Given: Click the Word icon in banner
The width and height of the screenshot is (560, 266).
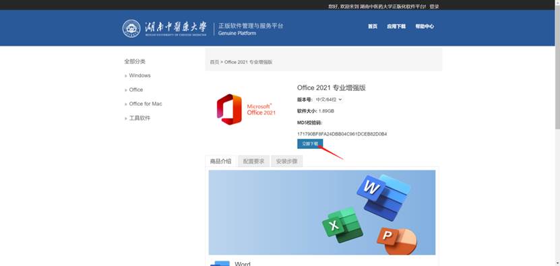Looking at the screenshot, I should click(384, 197).
